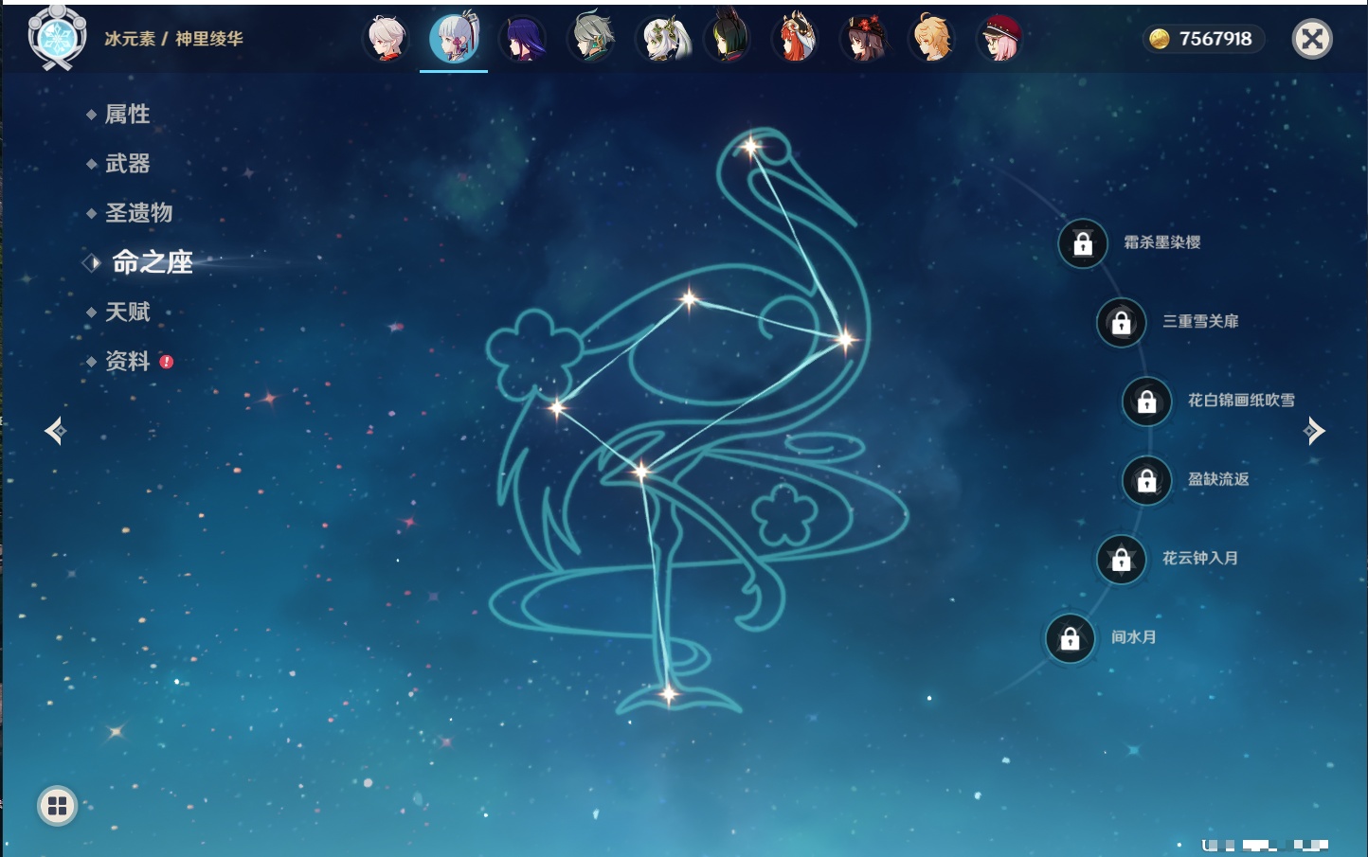Switch to the 天赋 talents tab

coord(127,312)
